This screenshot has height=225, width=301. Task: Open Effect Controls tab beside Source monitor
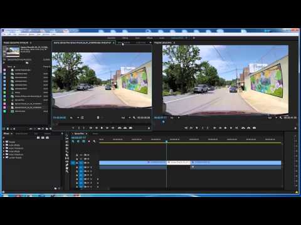click(124, 42)
